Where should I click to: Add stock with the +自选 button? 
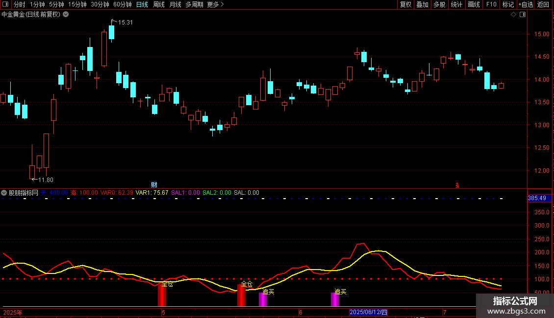[x=525, y=4]
